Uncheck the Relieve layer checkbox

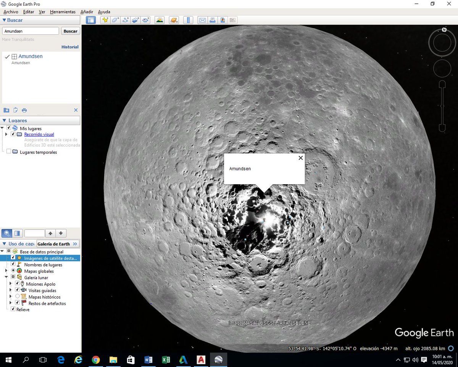pyautogui.click(x=13, y=309)
